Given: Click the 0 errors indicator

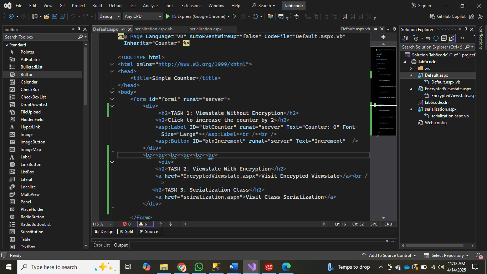Looking at the screenshot, I should pyautogui.click(x=127, y=224).
